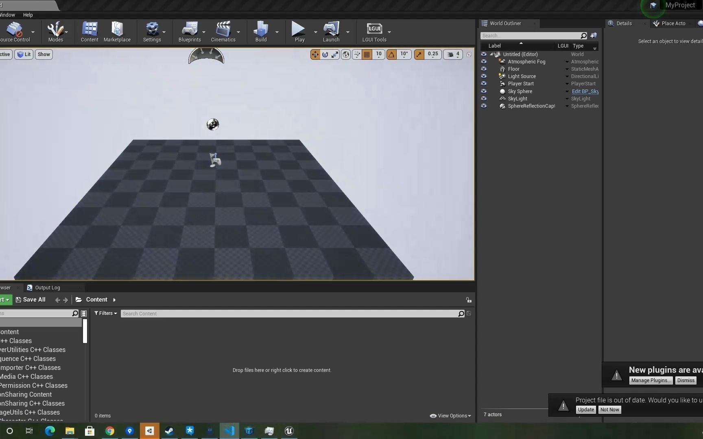Click the Search Content field
Viewport: 703px width, 439px height.
pos(289,314)
